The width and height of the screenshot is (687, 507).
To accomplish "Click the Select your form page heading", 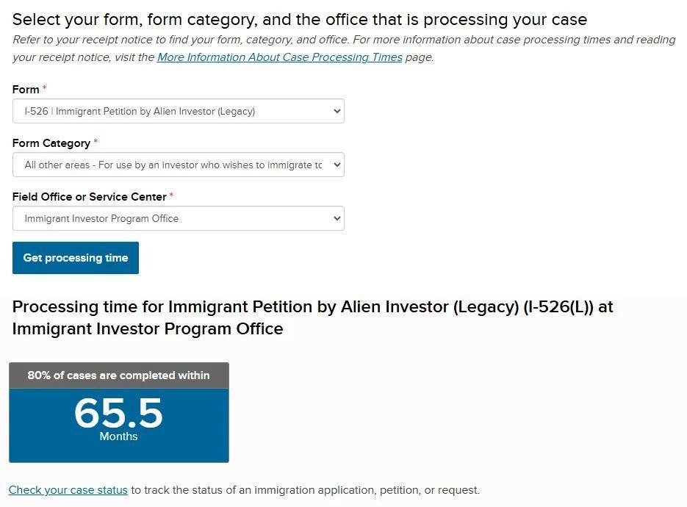I will pyautogui.click(x=300, y=20).
